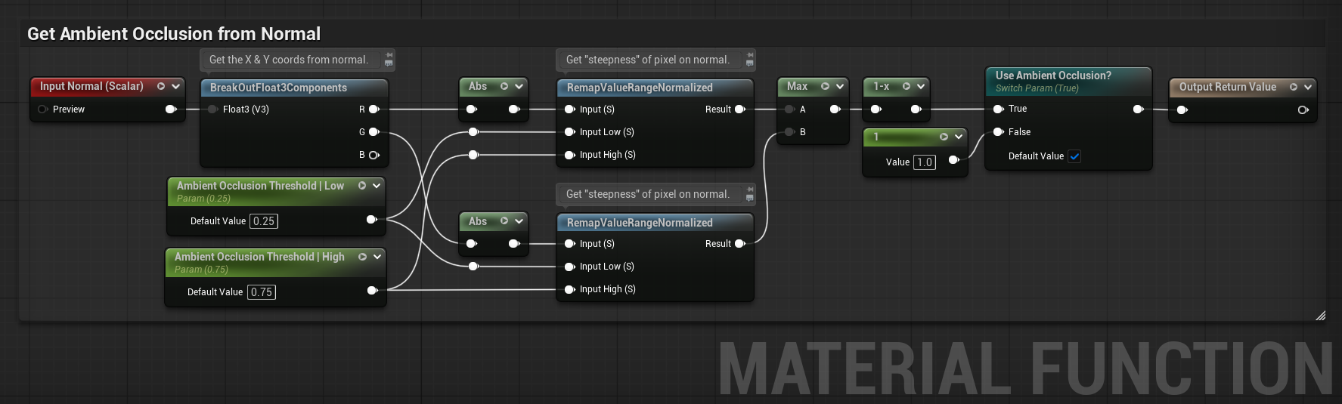Select the Use Ambient Occlusion? node title
This screenshot has height=404, width=1342.
click(1053, 76)
